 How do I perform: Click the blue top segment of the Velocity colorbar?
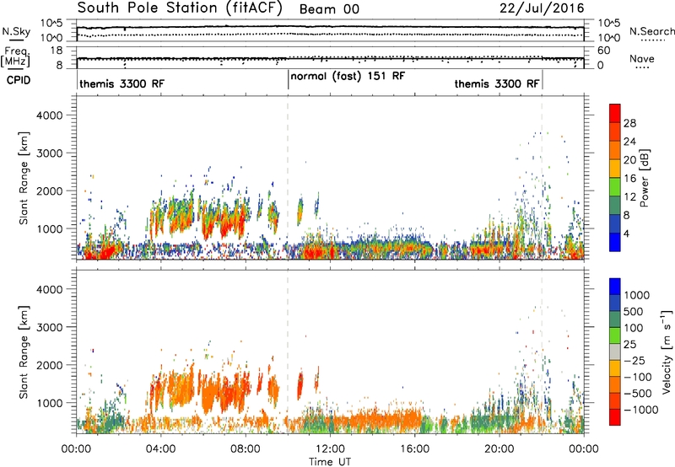click(x=615, y=287)
